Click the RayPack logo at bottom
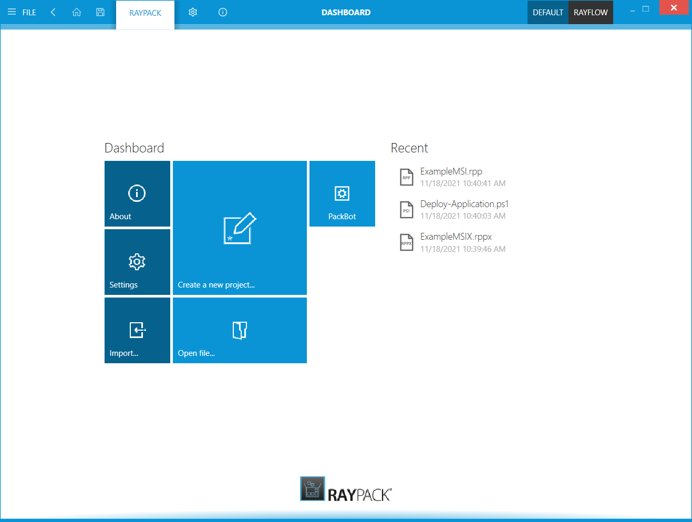This screenshot has height=522, width=692. click(346, 489)
